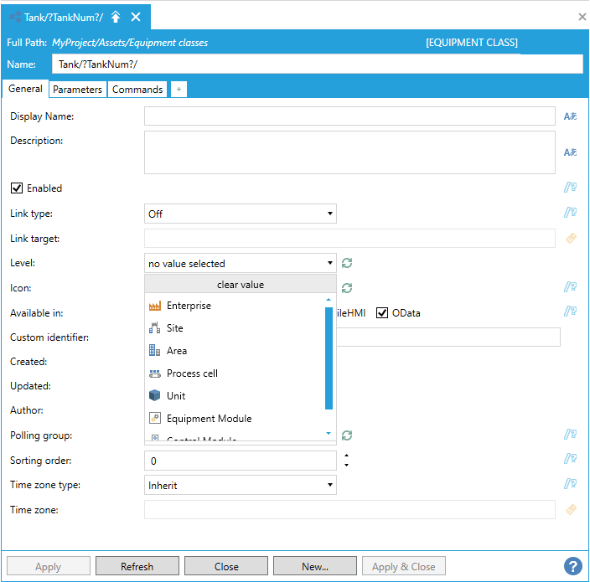Click the tag icon beside Time zone field
Image resolution: width=590 pixels, height=582 pixels.
tap(571, 509)
